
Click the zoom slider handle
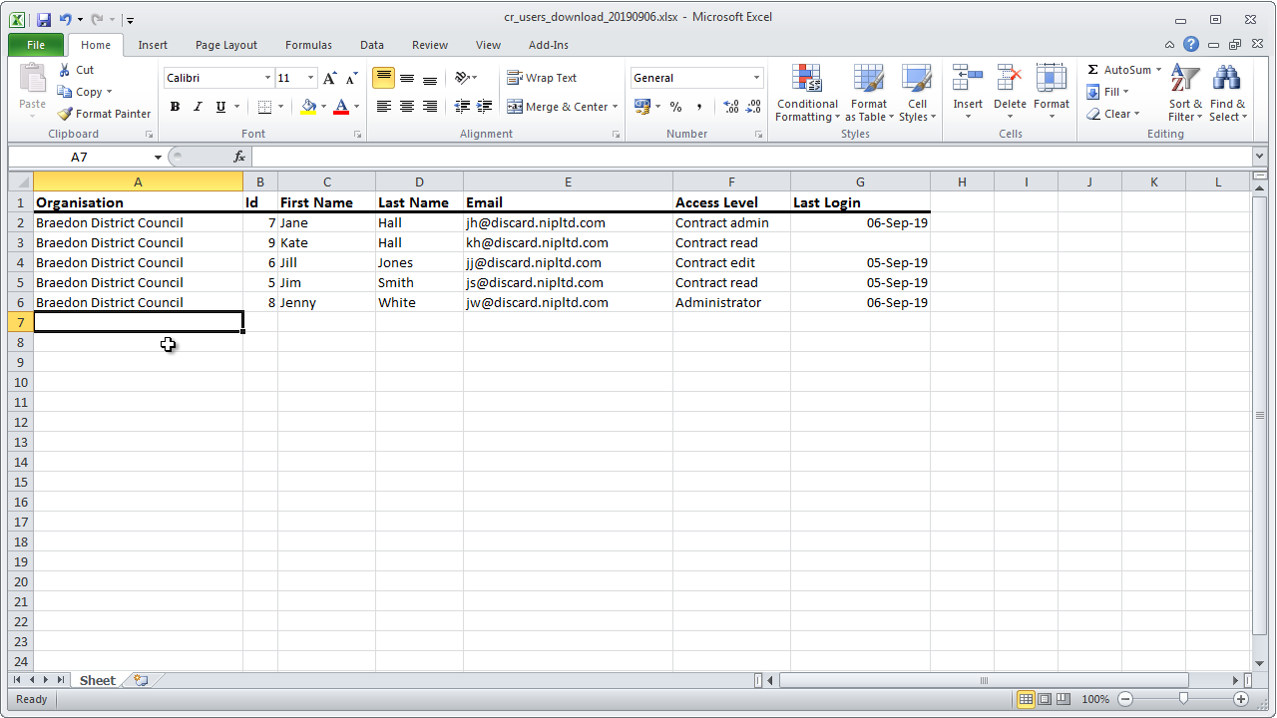click(x=1183, y=699)
